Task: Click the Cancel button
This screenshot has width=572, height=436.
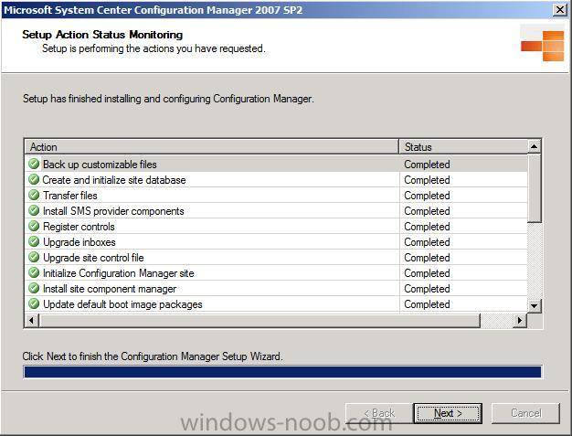Action: [525, 413]
